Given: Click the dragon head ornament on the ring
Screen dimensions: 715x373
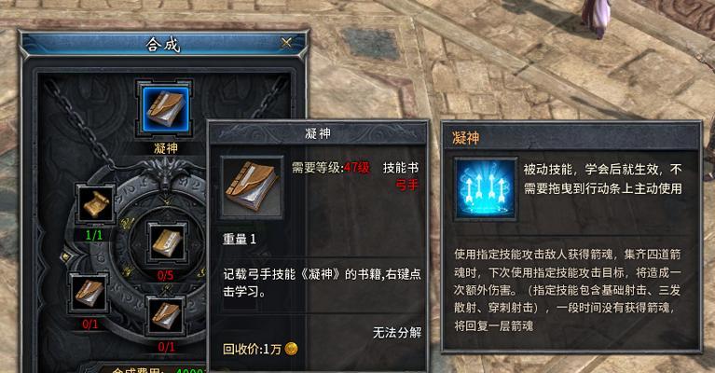Looking at the screenshot, I should [x=166, y=177].
